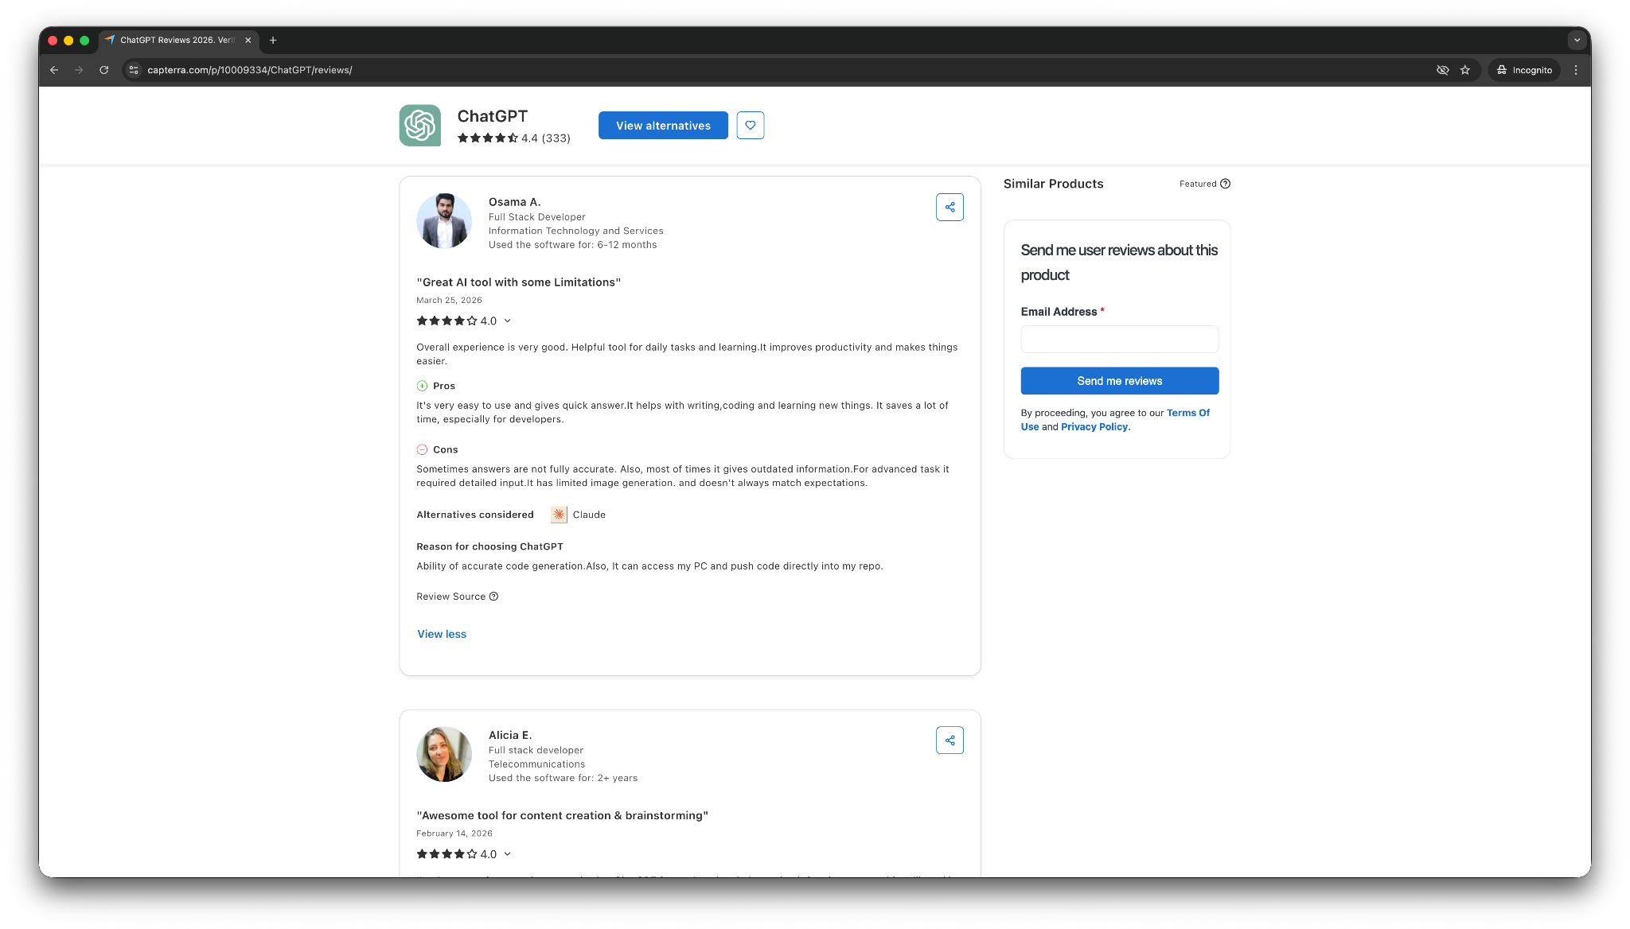
Task: Open the tab search dropdown arrow
Action: point(1576,40)
